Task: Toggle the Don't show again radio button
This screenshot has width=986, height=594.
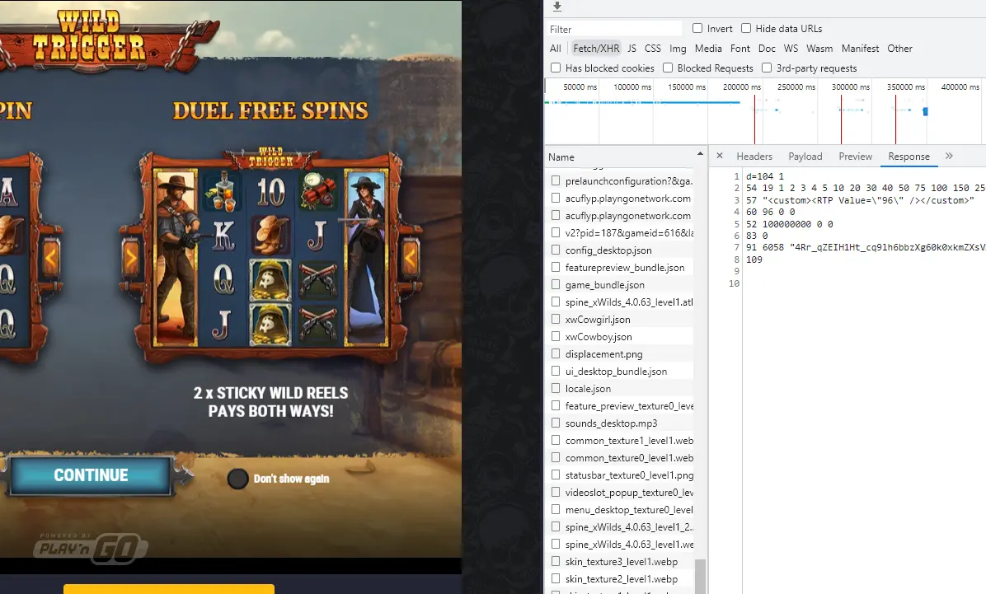Action: [x=237, y=479]
